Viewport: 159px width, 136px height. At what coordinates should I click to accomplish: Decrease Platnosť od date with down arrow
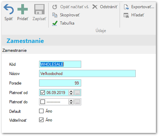click(x=71, y=94)
